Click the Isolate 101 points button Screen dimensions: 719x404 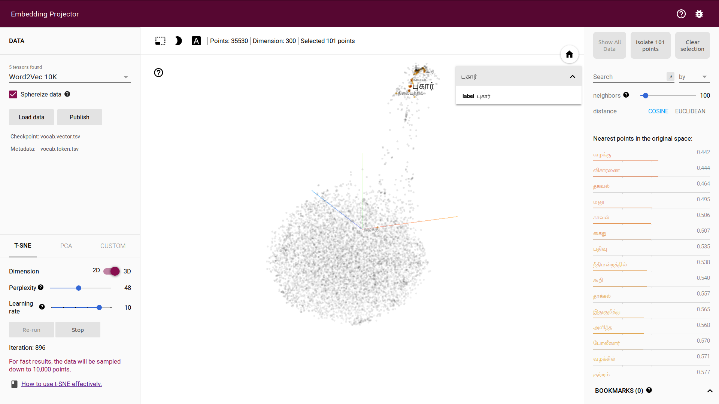click(650, 45)
